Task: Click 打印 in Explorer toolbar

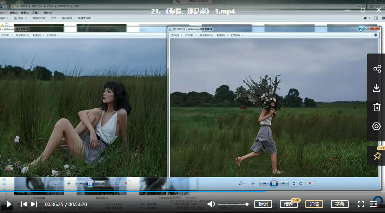Action: [54, 18]
